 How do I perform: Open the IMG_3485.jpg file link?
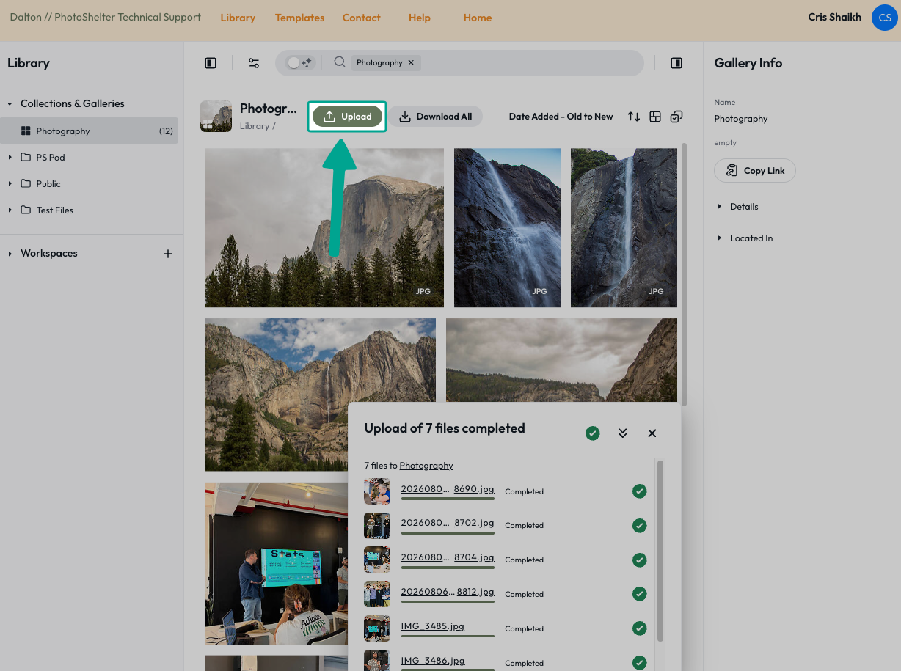(432, 626)
